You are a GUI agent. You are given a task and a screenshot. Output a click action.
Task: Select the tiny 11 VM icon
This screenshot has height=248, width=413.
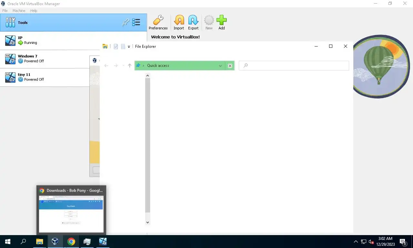point(10,77)
